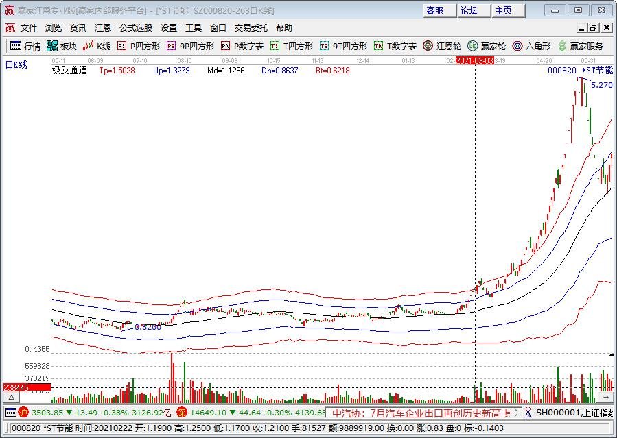The height and width of the screenshot is (438, 617).
Task: Open the T四方形 tool
Action: 292,47
